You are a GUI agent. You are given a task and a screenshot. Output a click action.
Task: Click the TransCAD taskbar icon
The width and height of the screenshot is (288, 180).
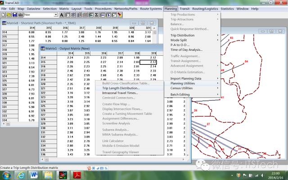click(x=63, y=175)
